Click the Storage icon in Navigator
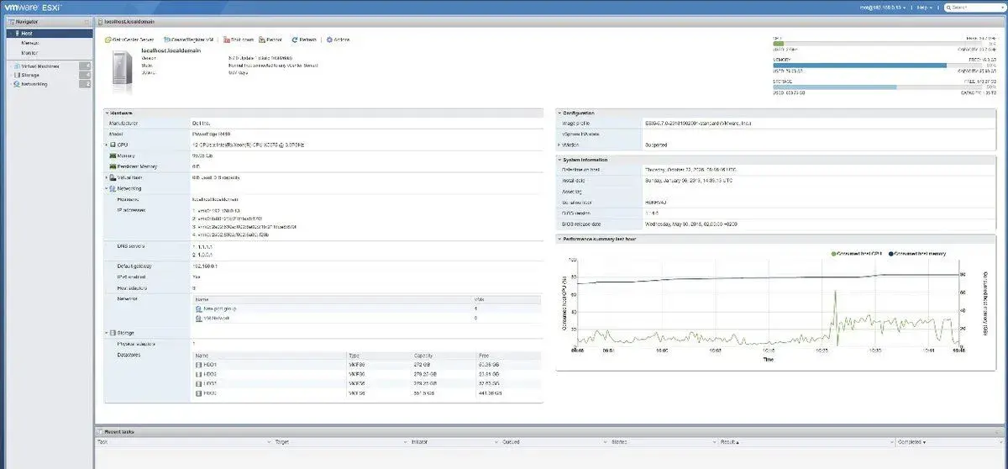This screenshot has height=469, width=1008. click(17, 75)
